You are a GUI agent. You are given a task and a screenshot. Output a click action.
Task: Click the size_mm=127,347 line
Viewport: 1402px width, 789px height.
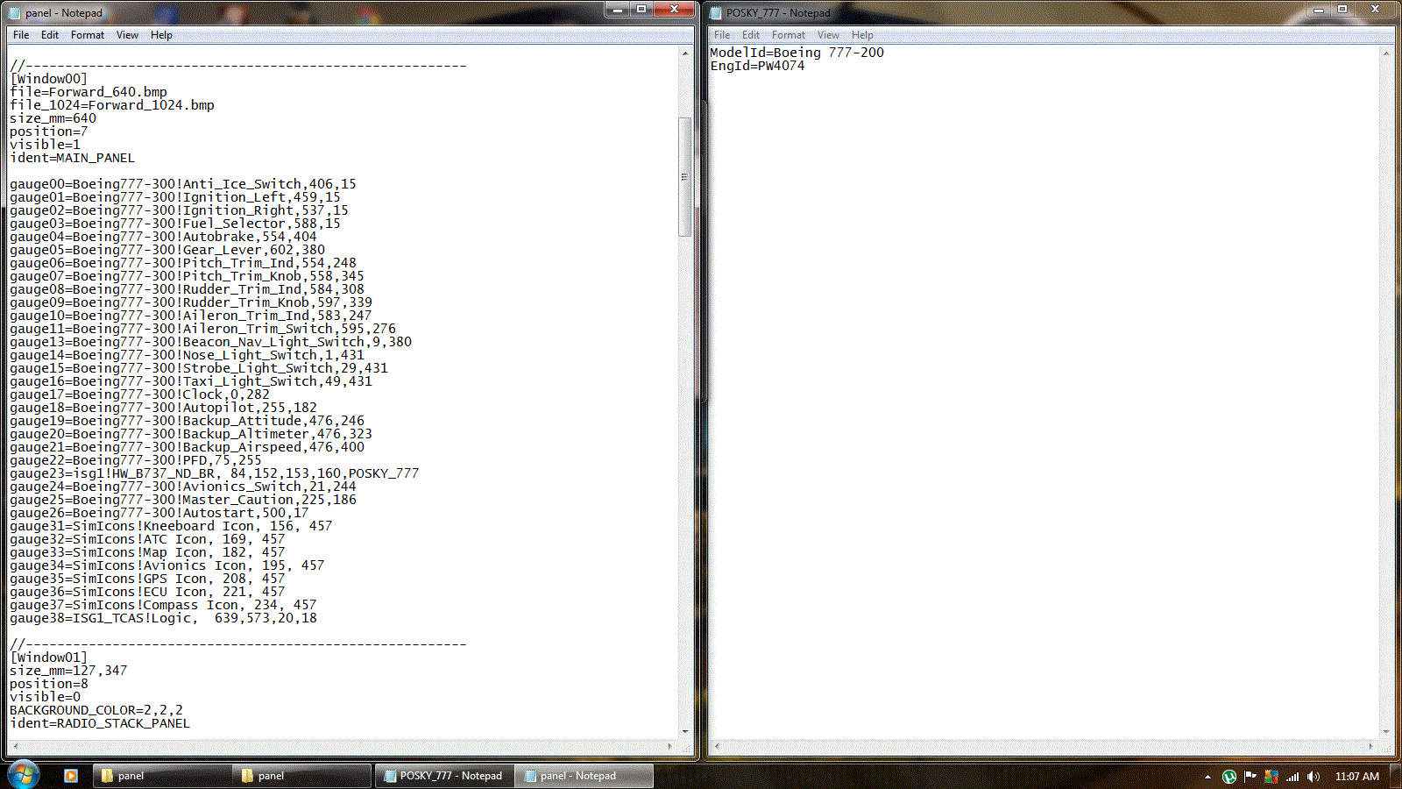click(68, 671)
